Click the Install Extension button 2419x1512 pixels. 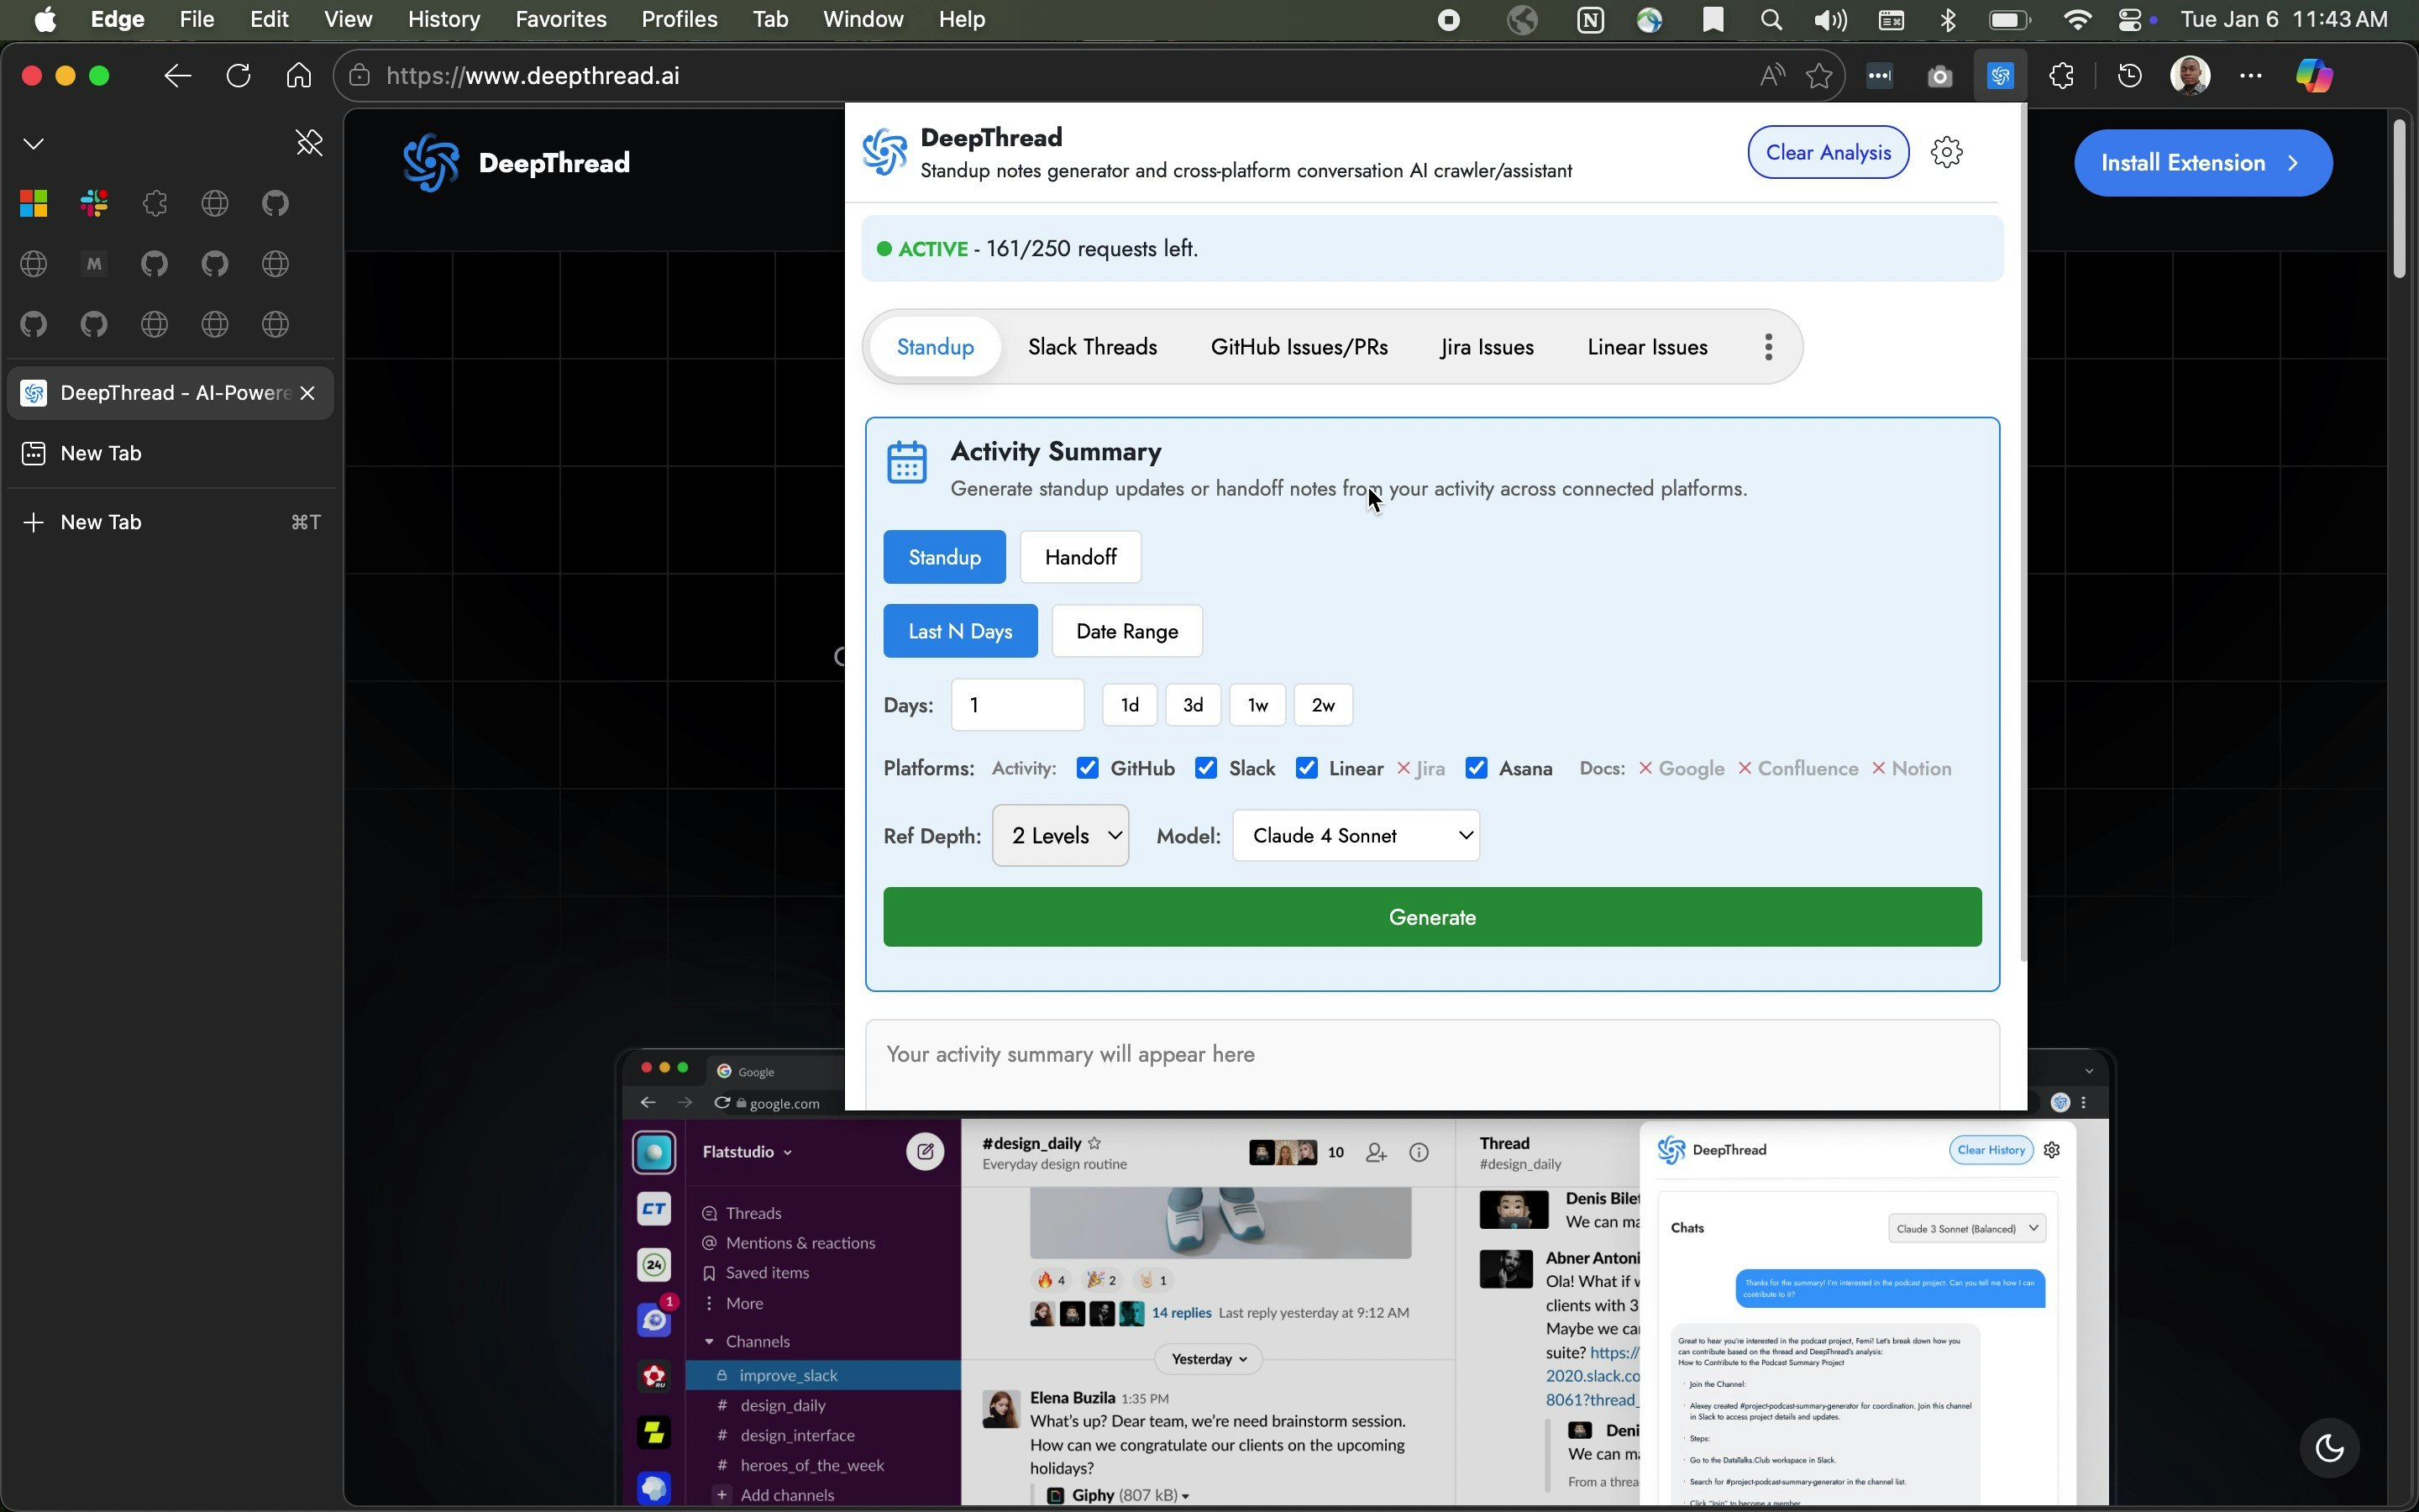2202,163
